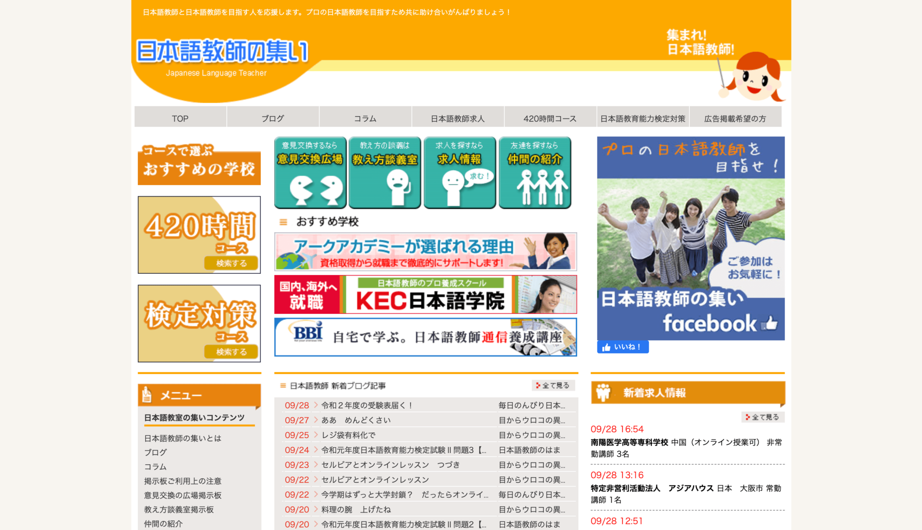Screen dimensions: 922x530
Task: Click 全て見る under 新着求人情報
Action: (x=763, y=417)
